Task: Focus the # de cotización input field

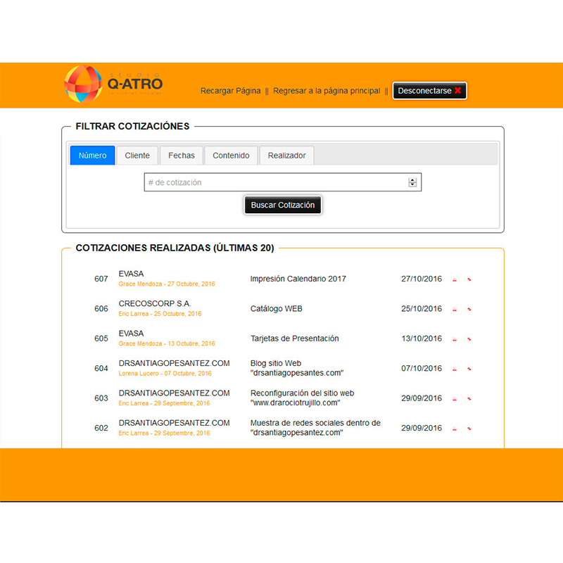Action: point(274,182)
